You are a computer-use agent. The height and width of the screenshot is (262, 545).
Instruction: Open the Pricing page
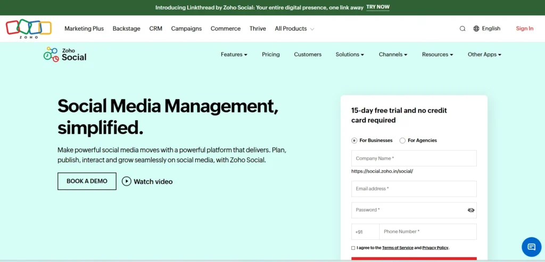271,55
